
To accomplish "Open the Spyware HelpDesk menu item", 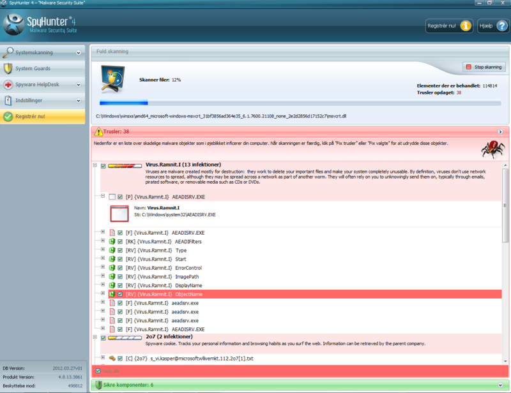I will click(x=42, y=85).
